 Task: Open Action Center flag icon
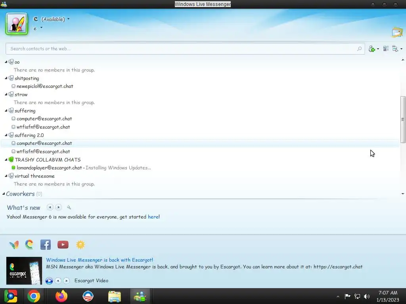click(347, 296)
